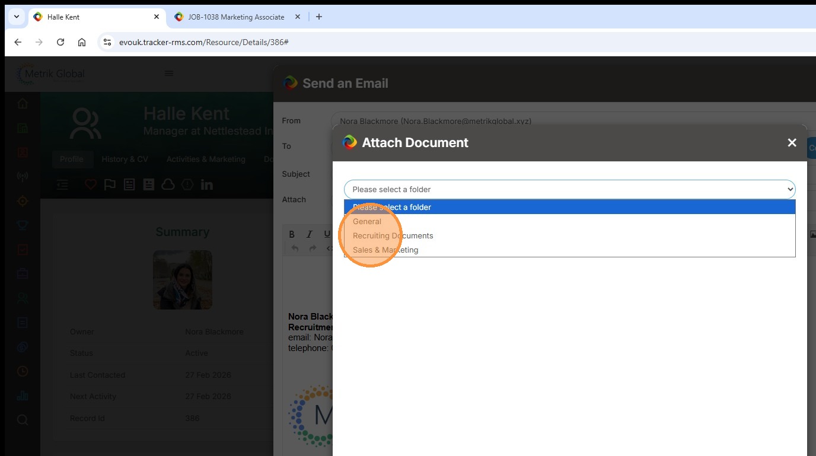The width and height of the screenshot is (816, 456).
Task: Close the Halle Kent browser tab
Action: [x=157, y=17]
